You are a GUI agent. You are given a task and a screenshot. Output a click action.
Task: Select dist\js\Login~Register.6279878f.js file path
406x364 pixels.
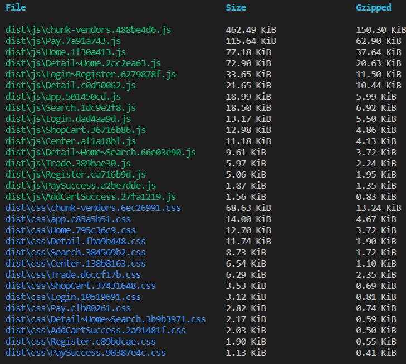[91, 74]
